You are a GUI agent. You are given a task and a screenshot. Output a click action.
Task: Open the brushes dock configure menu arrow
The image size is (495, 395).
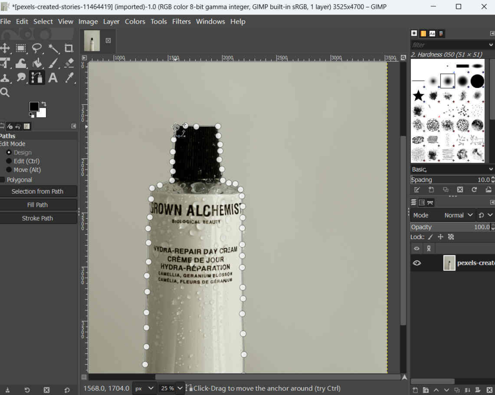pyautogui.click(x=492, y=33)
